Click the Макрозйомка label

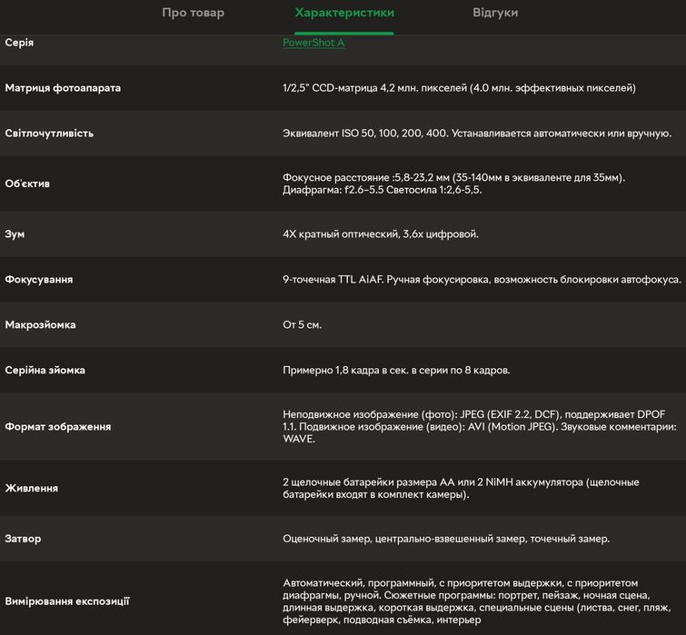click(x=40, y=325)
